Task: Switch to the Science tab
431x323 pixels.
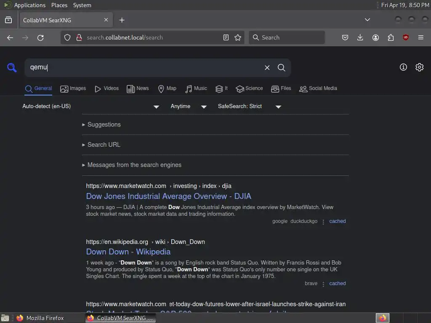Action: pos(249,88)
